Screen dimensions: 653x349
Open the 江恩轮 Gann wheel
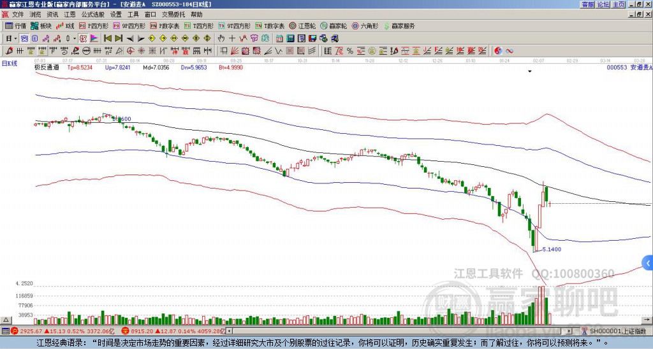[x=302, y=25]
